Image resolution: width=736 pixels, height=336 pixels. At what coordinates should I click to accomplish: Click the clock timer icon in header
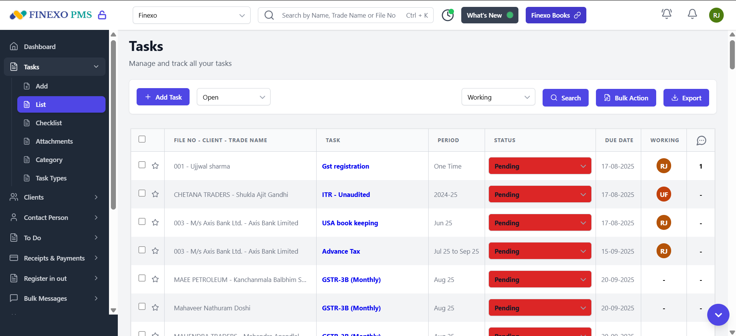click(447, 15)
